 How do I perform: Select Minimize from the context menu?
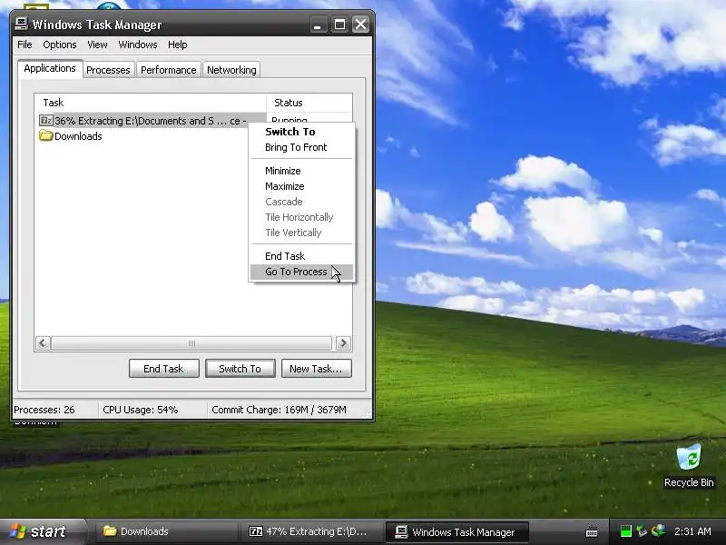tap(302, 171)
